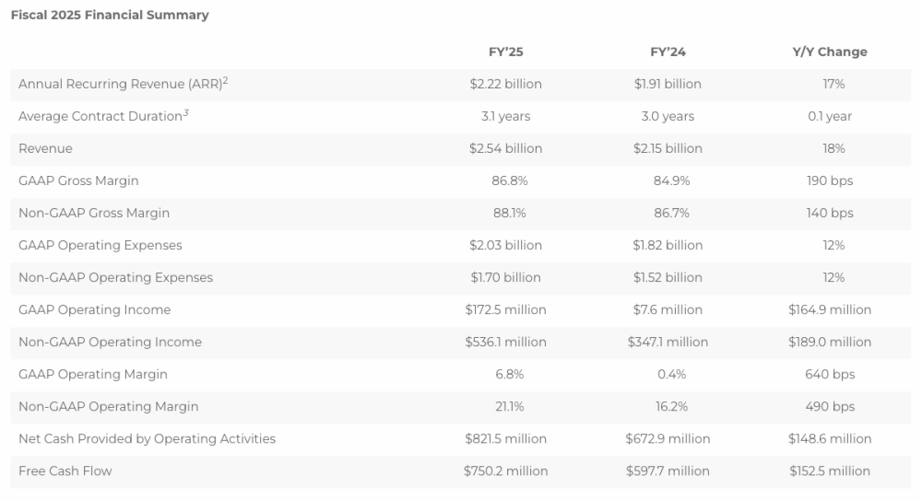
Task: Click the Y/Y Change column header
Action: tap(830, 52)
